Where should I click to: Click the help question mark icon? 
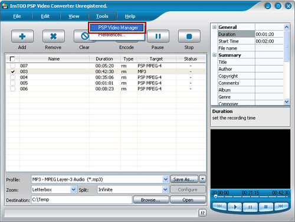pos(202,213)
